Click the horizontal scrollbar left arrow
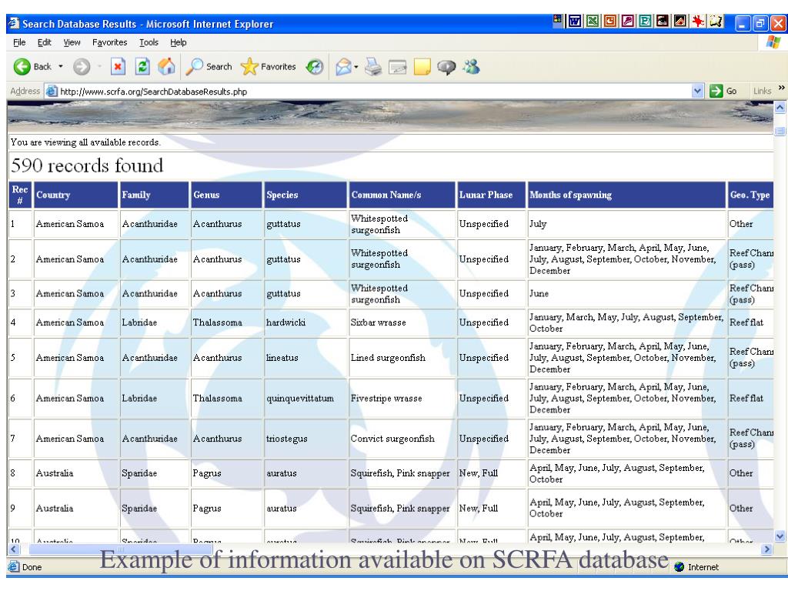The image size is (788, 591). 14,549
